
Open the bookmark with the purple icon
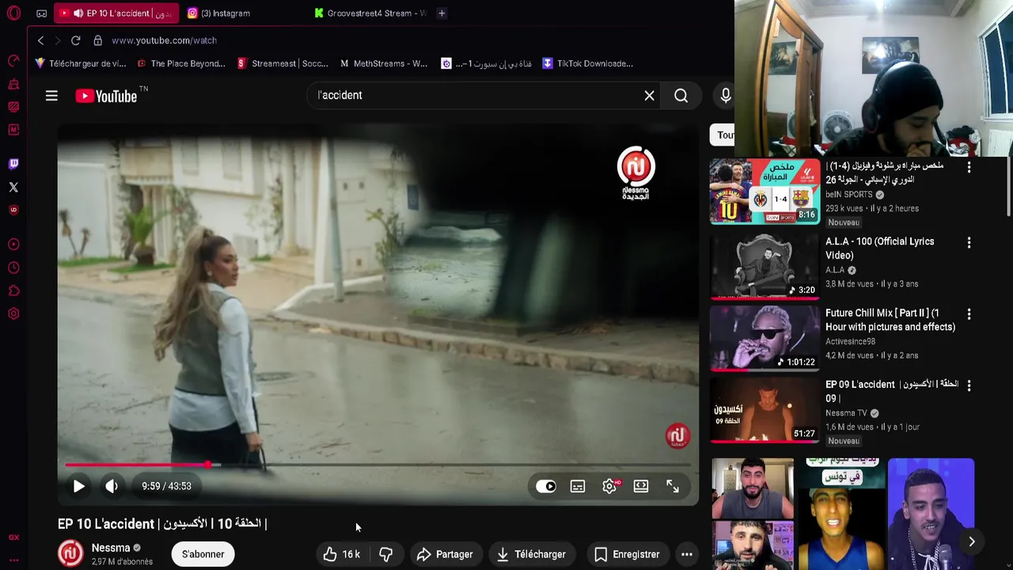point(486,63)
